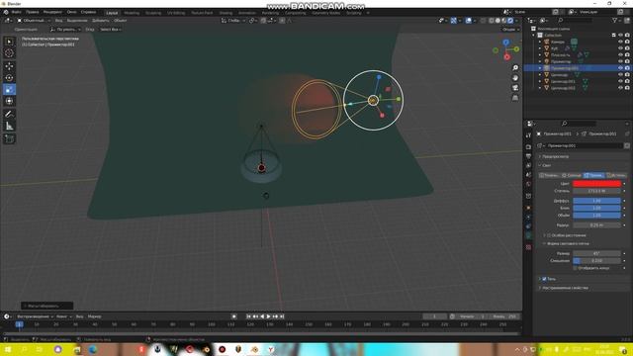Viewport: 633px width, 356px height.
Task: Toggle Cube visibility eye in the outliner
Action: click(620, 48)
